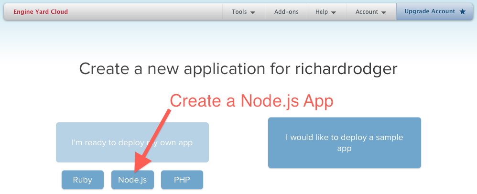Go to the Add-ons page

(286, 12)
